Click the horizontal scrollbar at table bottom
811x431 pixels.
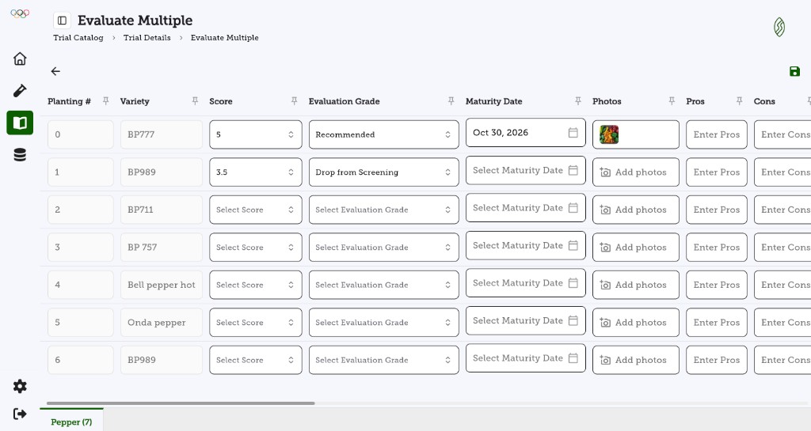coord(181,403)
